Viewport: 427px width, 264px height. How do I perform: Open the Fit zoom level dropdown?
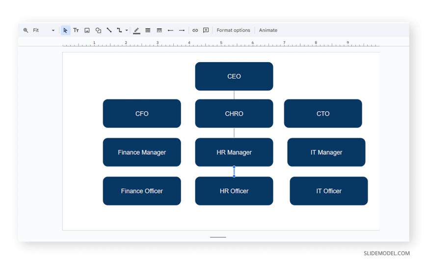44,30
